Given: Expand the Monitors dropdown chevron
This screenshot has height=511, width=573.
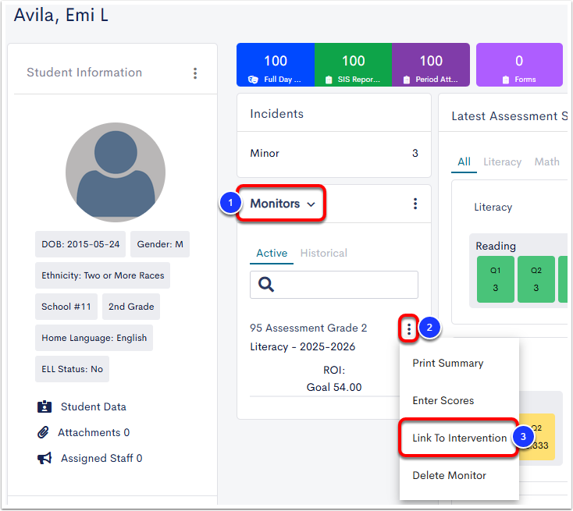Looking at the screenshot, I should pyautogui.click(x=311, y=204).
